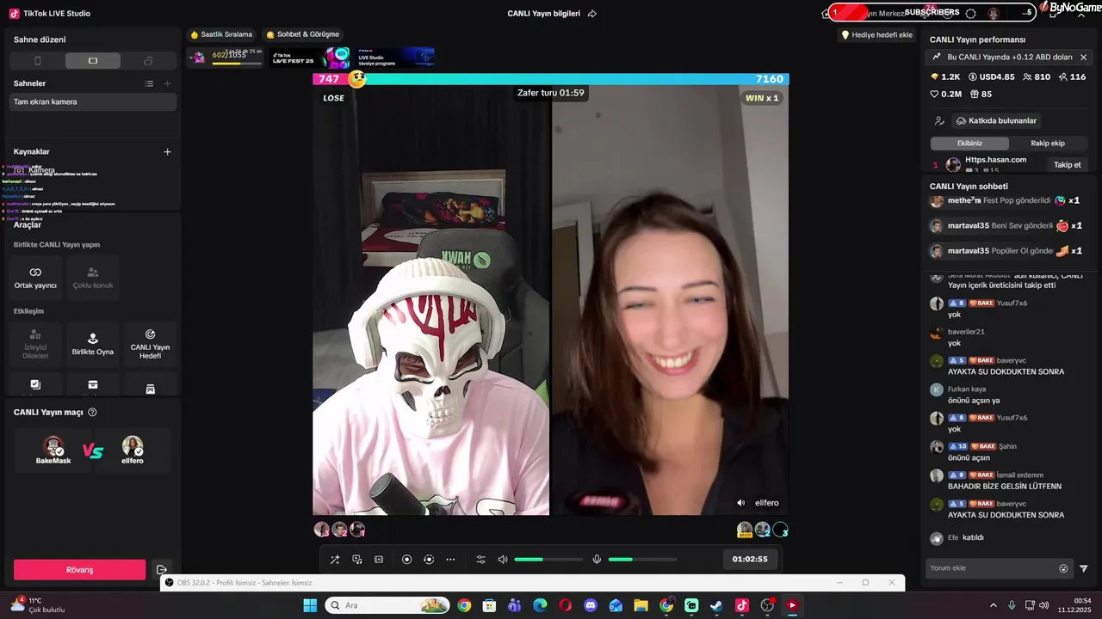Viewport: 1102px width, 619px height.
Task: Select BakeMask match participant
Action: click(53, 450)
